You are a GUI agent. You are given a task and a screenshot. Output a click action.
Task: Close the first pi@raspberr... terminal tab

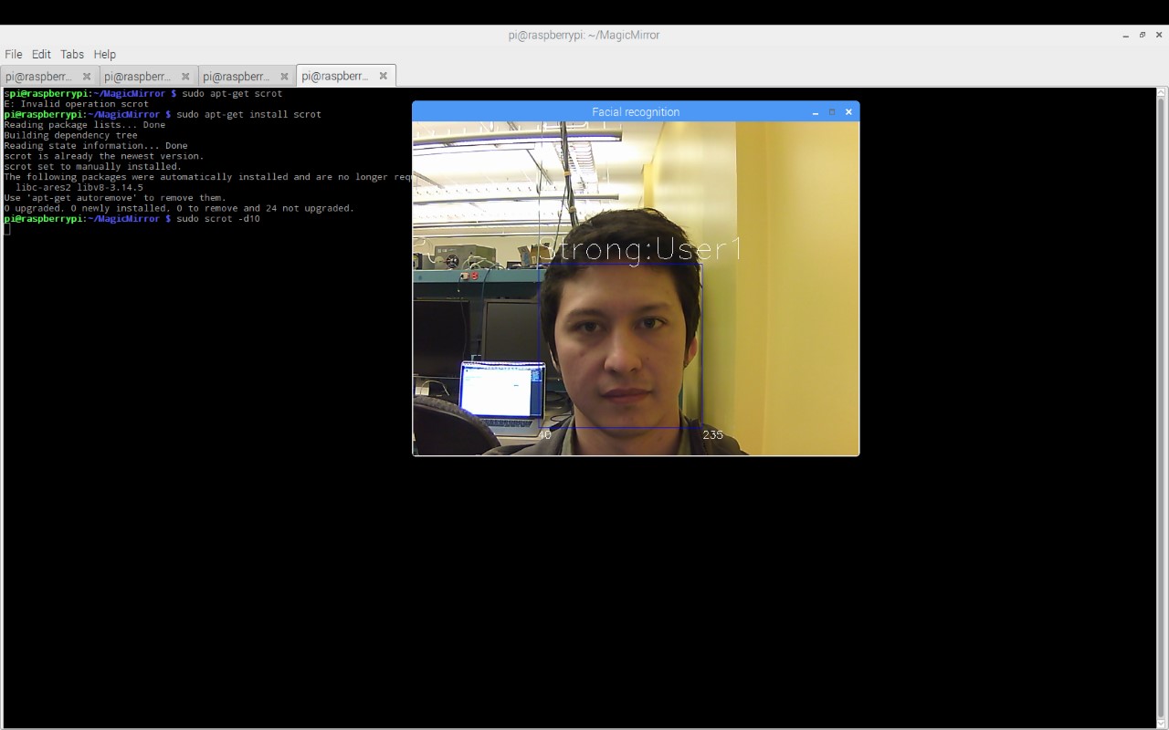[87, 77]
